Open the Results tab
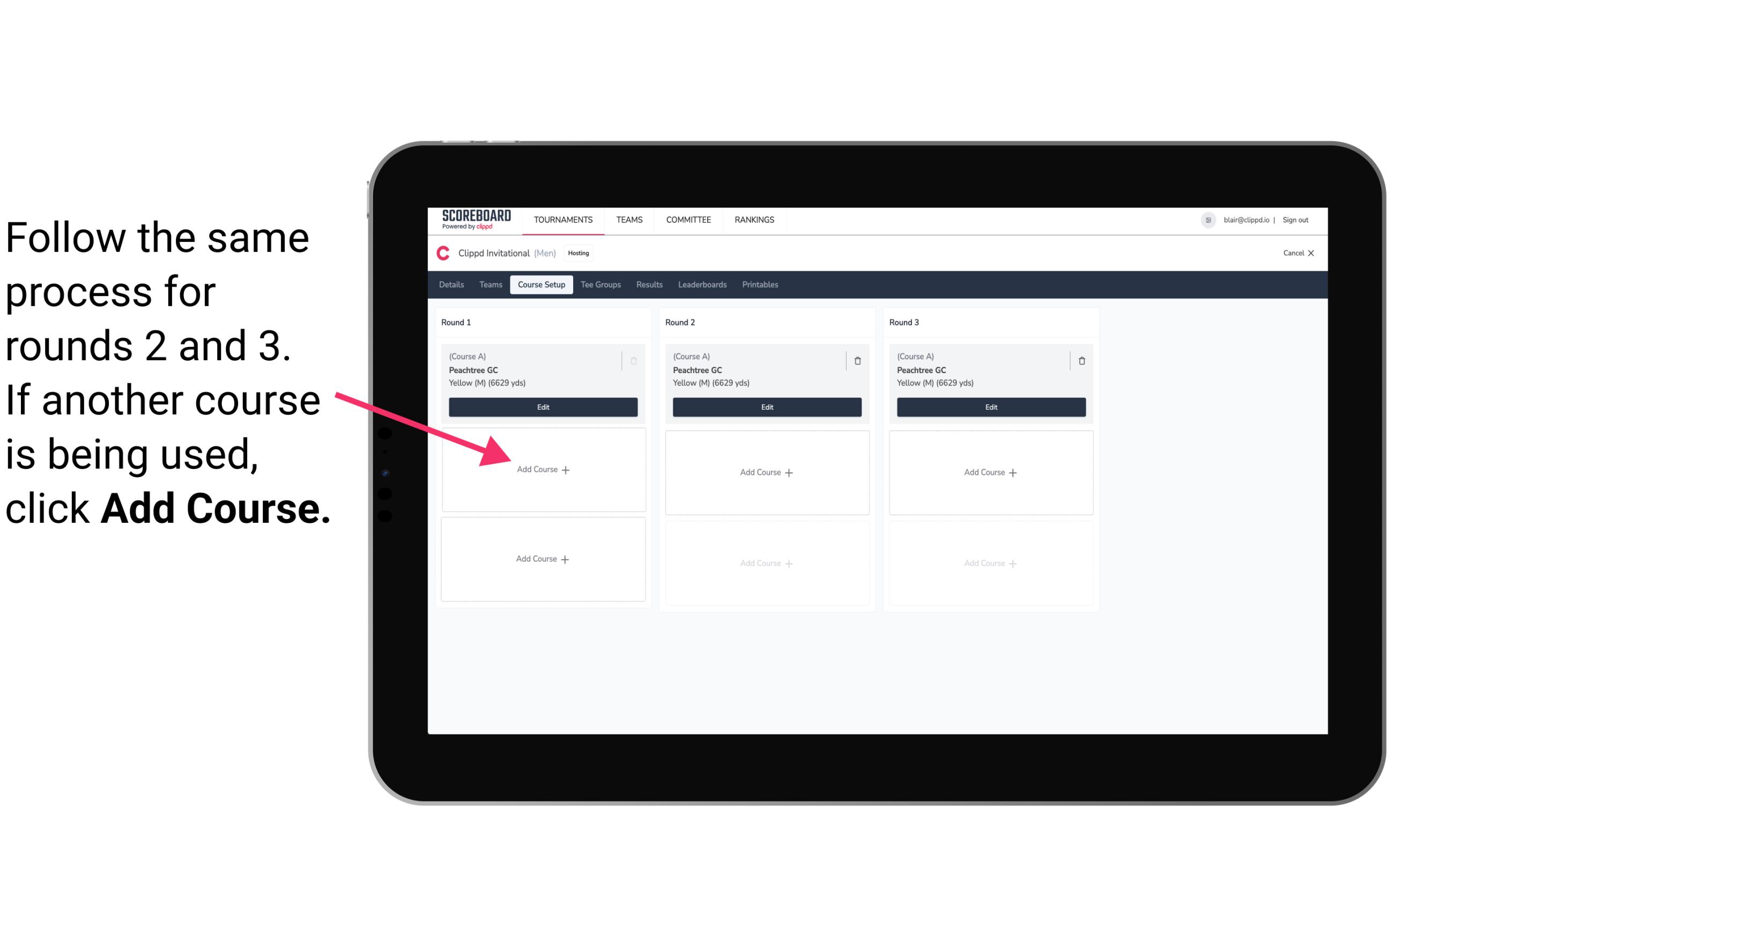Image resolution: width=1749 pixels, height=941 pixels. pyautogui.click(x=651, y=285)
